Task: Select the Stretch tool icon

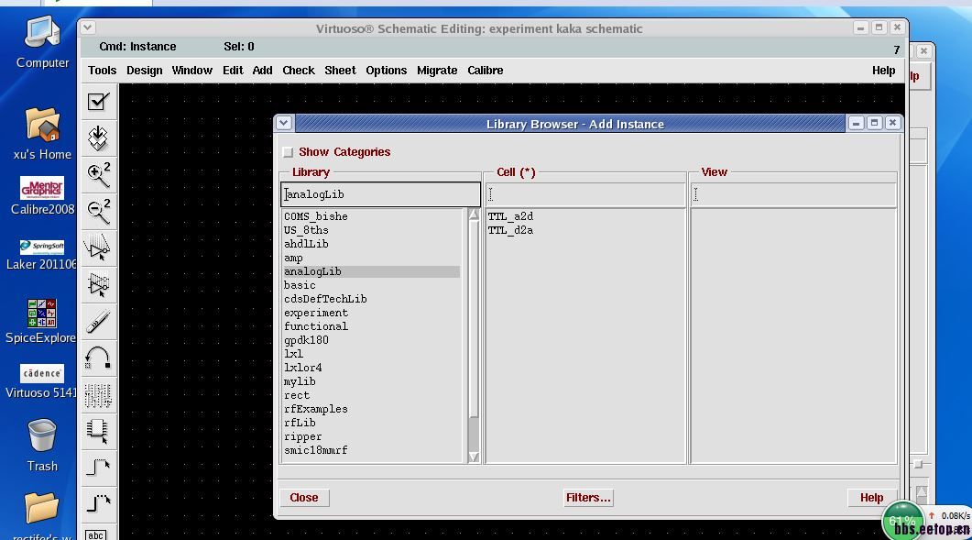Action: [99, 248]
